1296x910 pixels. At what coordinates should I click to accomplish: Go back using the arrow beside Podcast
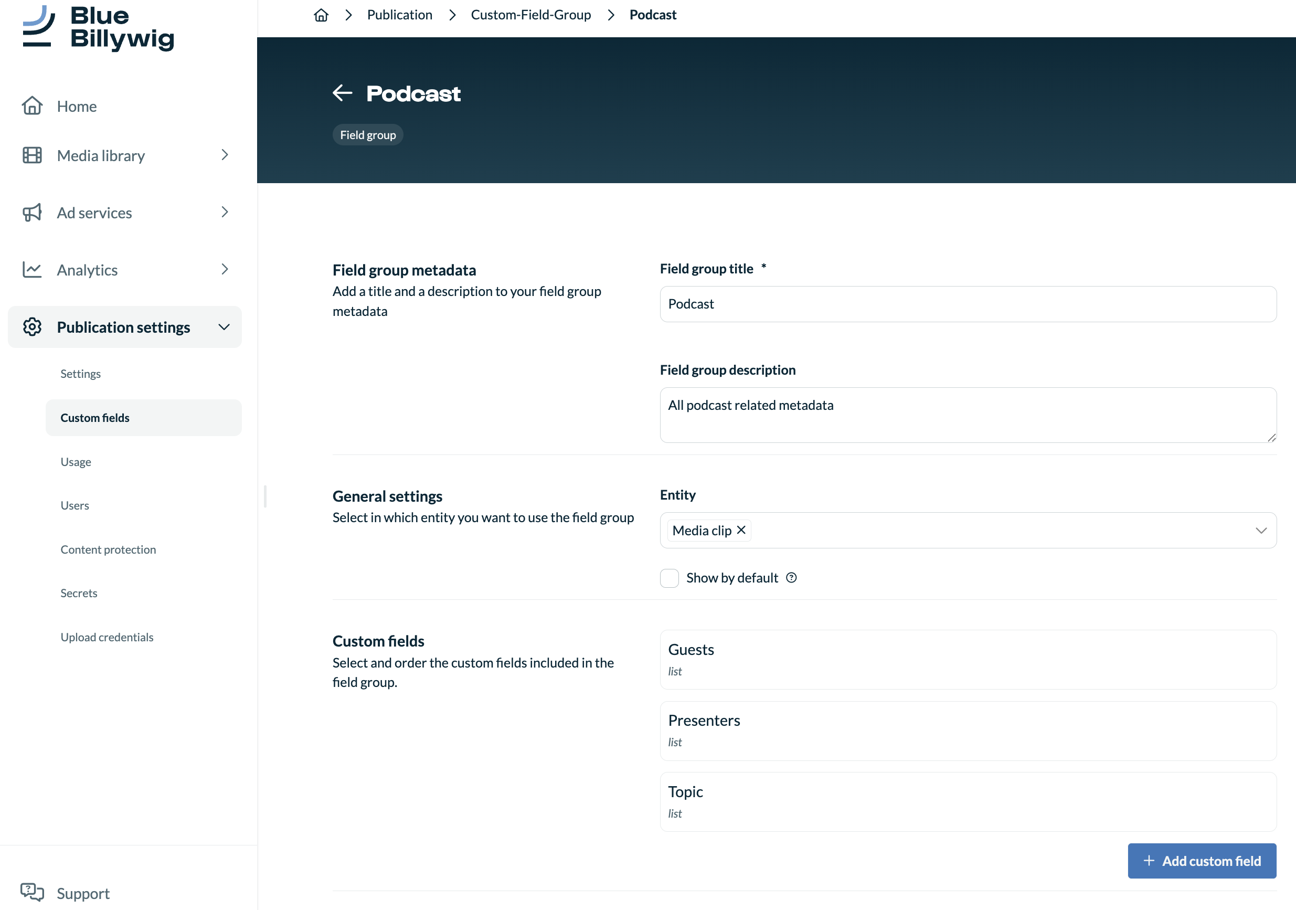tap(343, 93)
